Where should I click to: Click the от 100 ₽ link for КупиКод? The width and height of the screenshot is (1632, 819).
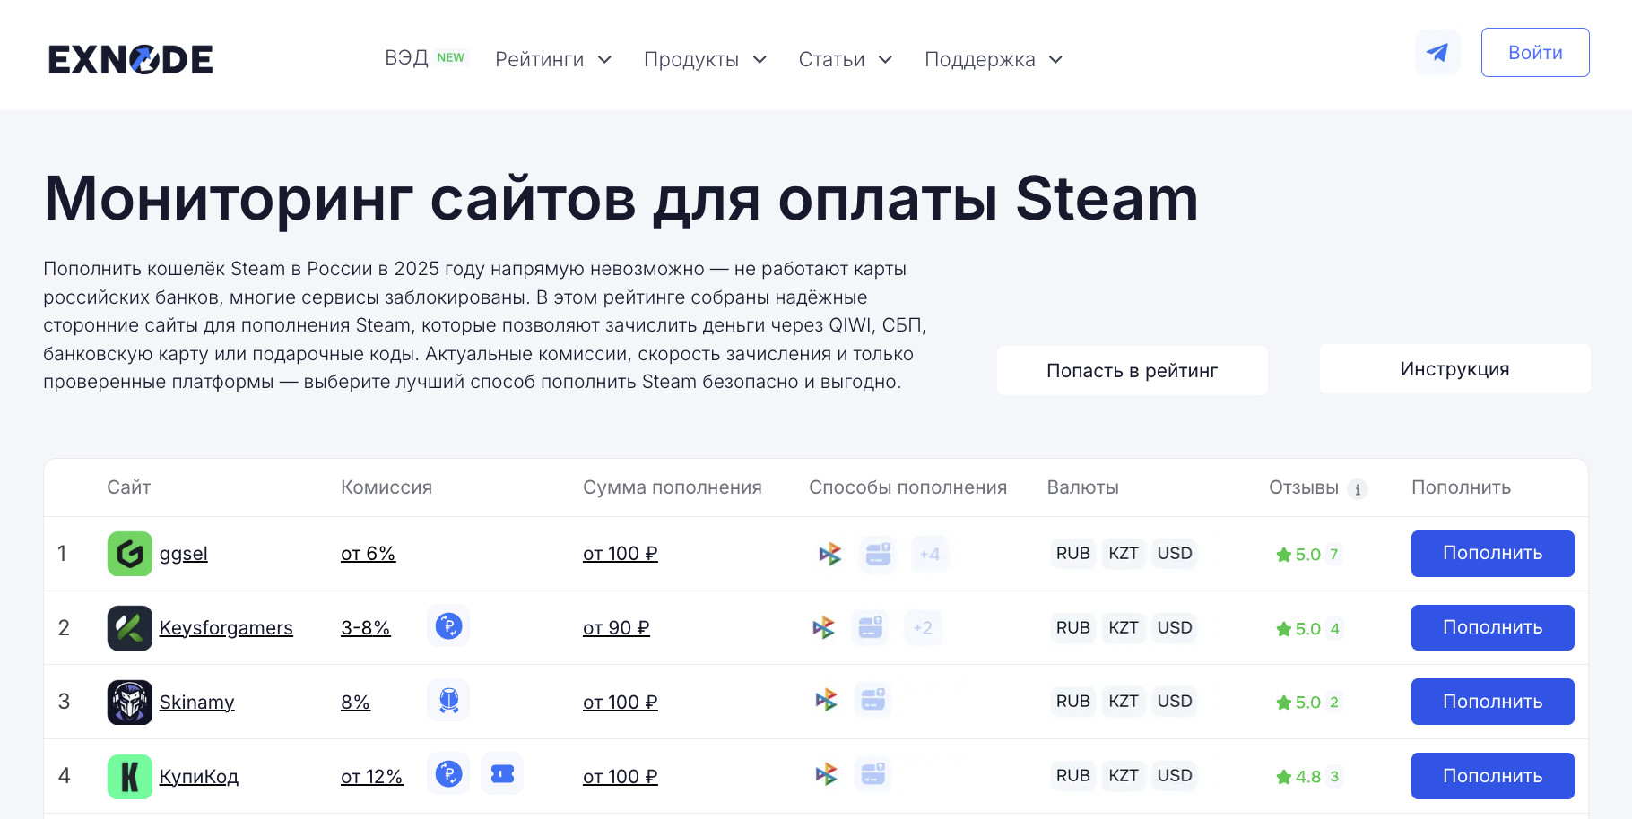pos(621,777)
